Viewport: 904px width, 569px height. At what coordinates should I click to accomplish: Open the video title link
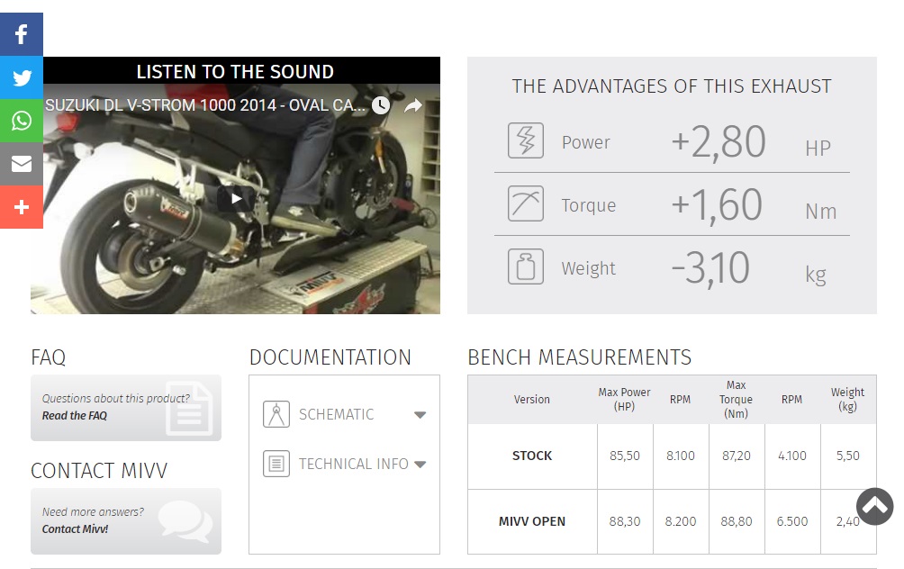204,105
